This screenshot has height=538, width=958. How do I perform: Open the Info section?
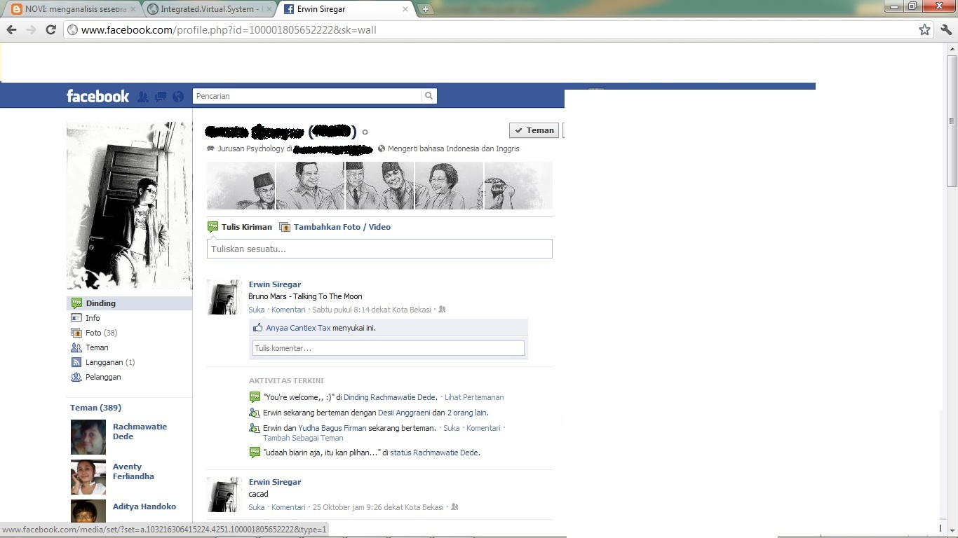[x=93, y=318]
